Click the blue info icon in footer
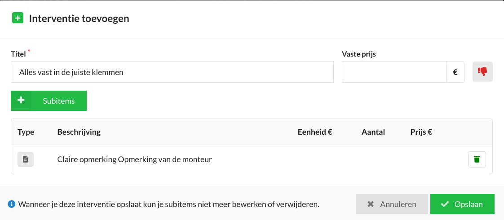 (12, 204)
